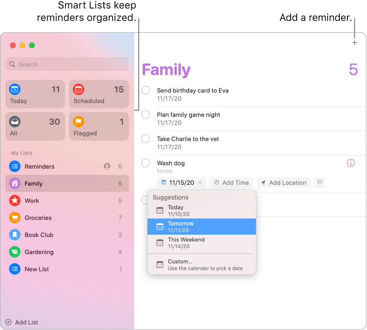Complete the Plan family game night reminder
This screenshot has width=367, height=330.
(x=146, y=114)
